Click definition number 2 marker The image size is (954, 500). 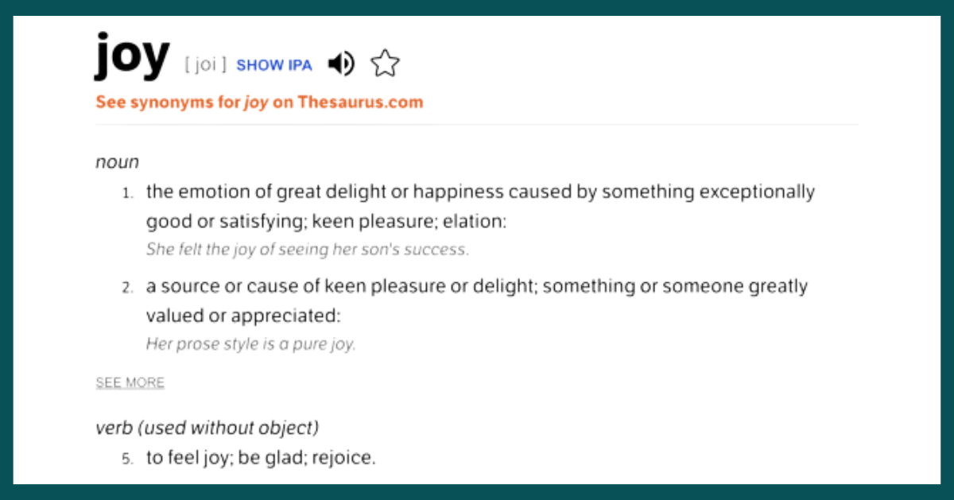pyautogui.click(x=128, y=288)
